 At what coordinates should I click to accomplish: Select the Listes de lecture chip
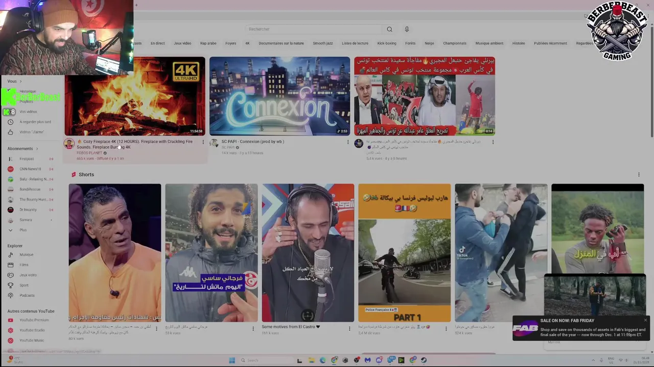pos(355,43)
